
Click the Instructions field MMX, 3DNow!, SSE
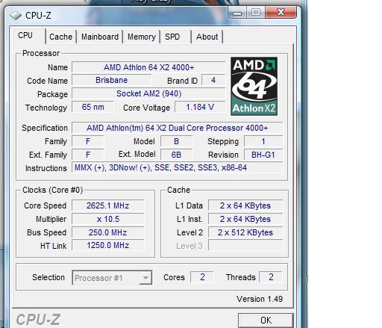pos(177,167)
